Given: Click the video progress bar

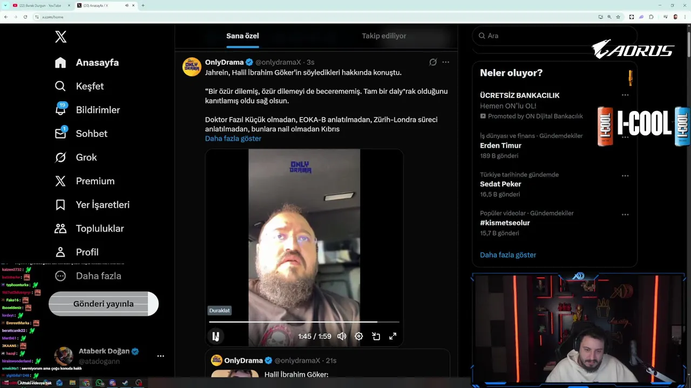Looking at the screenshot, I should (x=304, y=322).
